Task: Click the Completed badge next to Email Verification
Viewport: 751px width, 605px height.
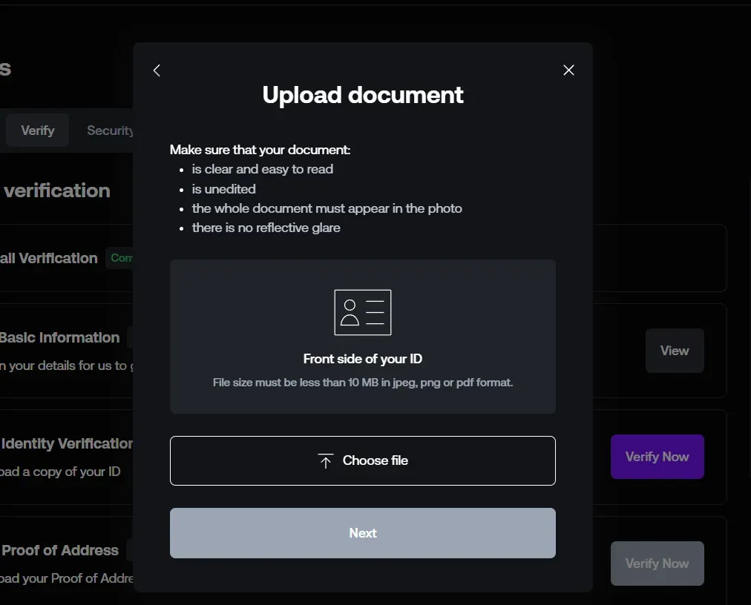Action: pyautogui.click(x=122, y=258)
